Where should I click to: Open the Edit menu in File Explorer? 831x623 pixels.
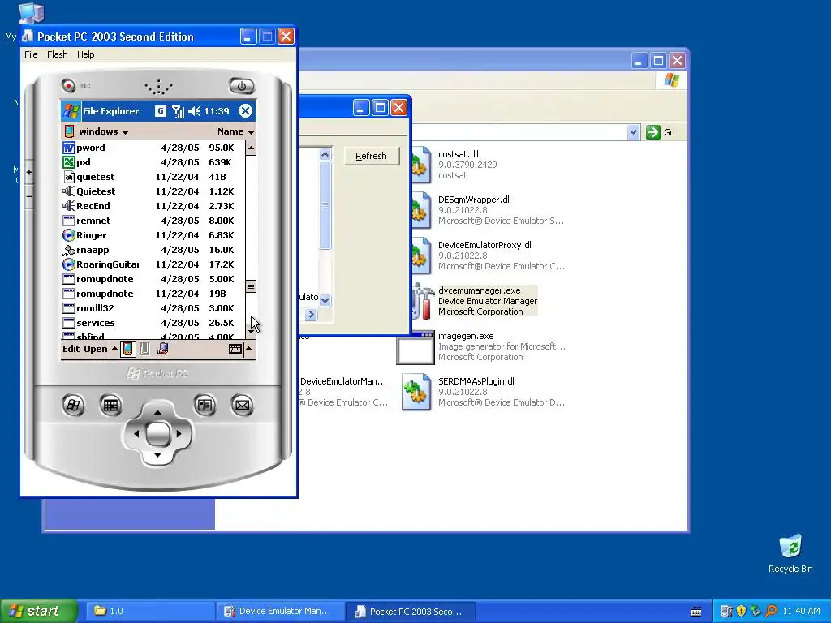[71, 349]
